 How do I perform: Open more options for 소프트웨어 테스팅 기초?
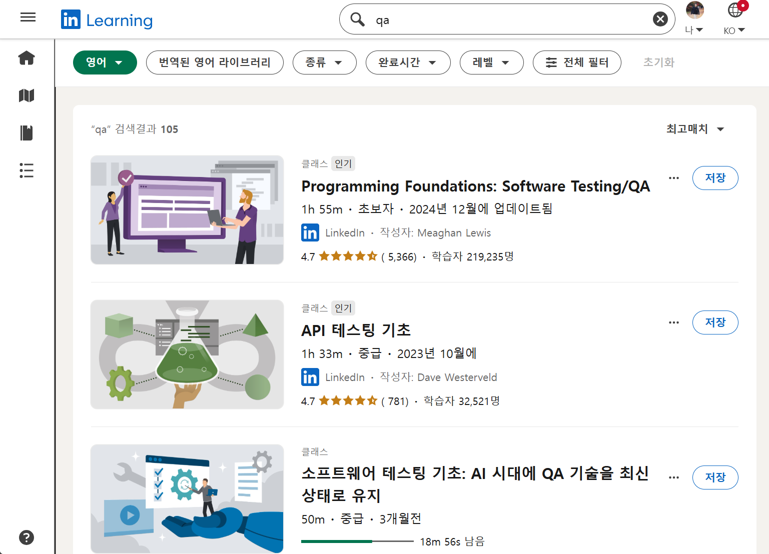tap(674, 477)
